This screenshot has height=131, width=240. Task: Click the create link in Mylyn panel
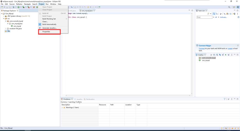point(230,48)
